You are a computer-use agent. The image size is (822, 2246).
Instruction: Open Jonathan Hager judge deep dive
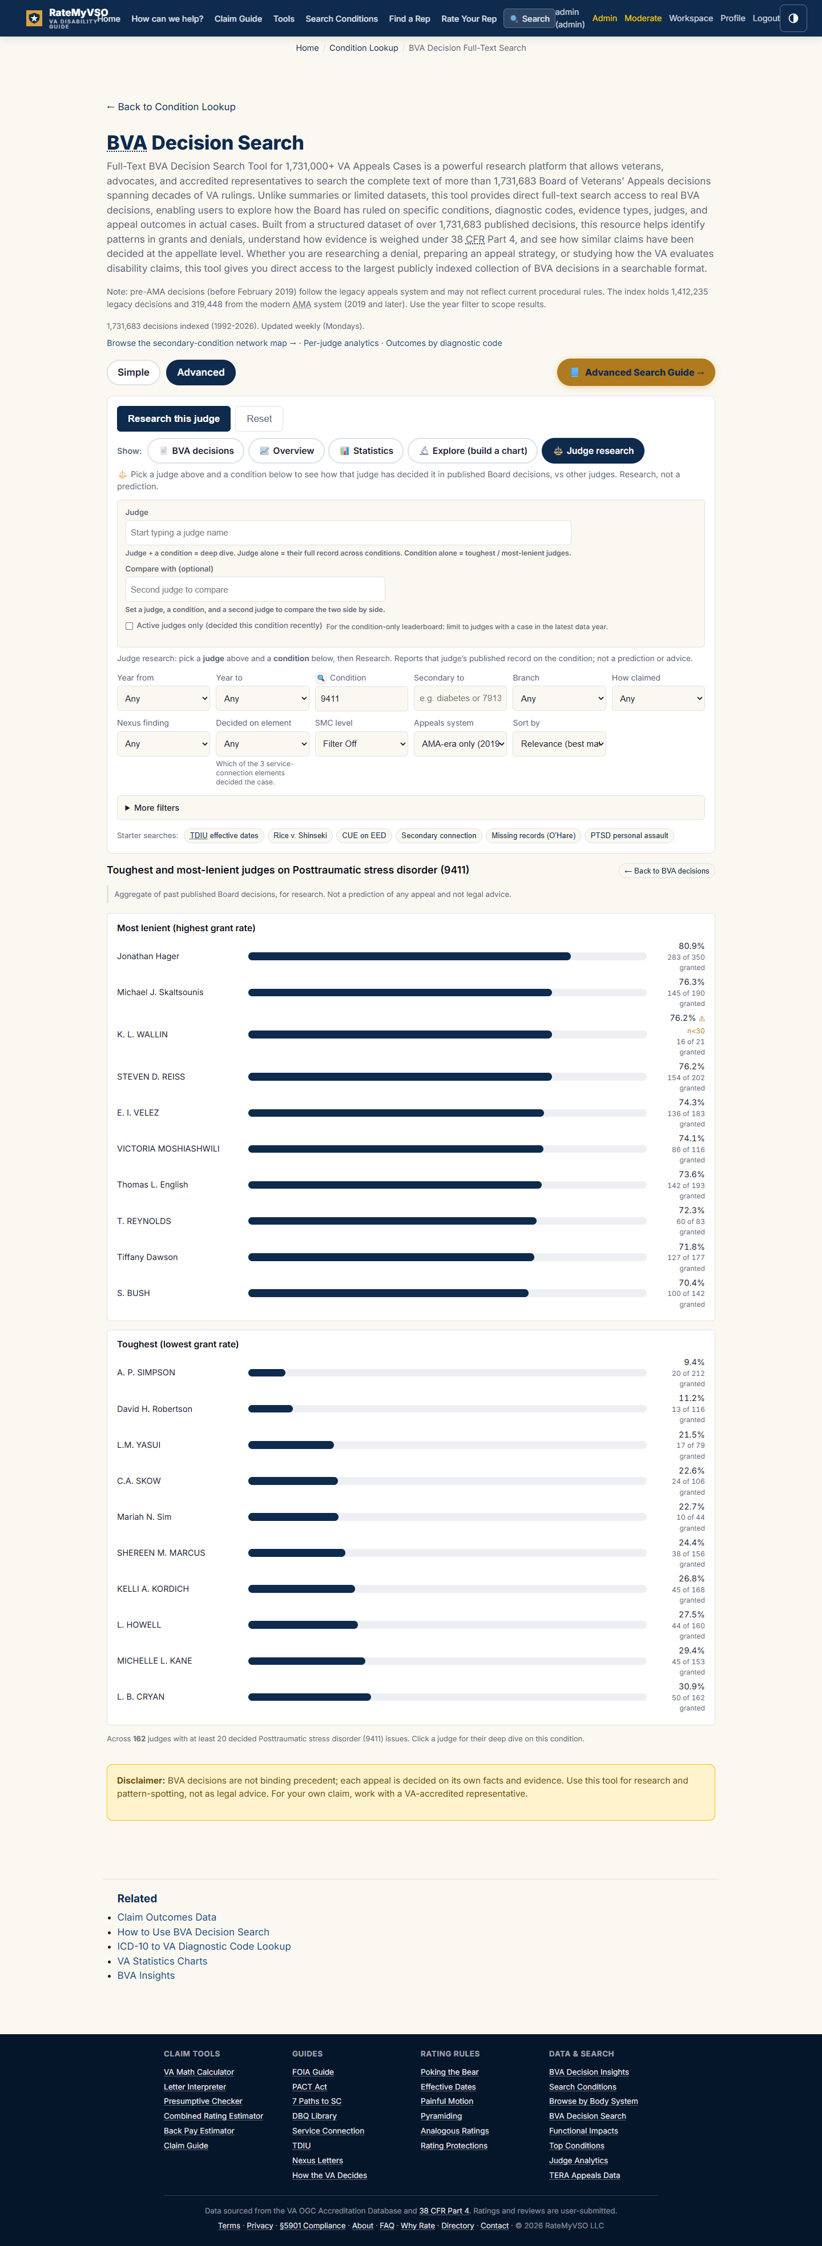[x=148, y=956]
